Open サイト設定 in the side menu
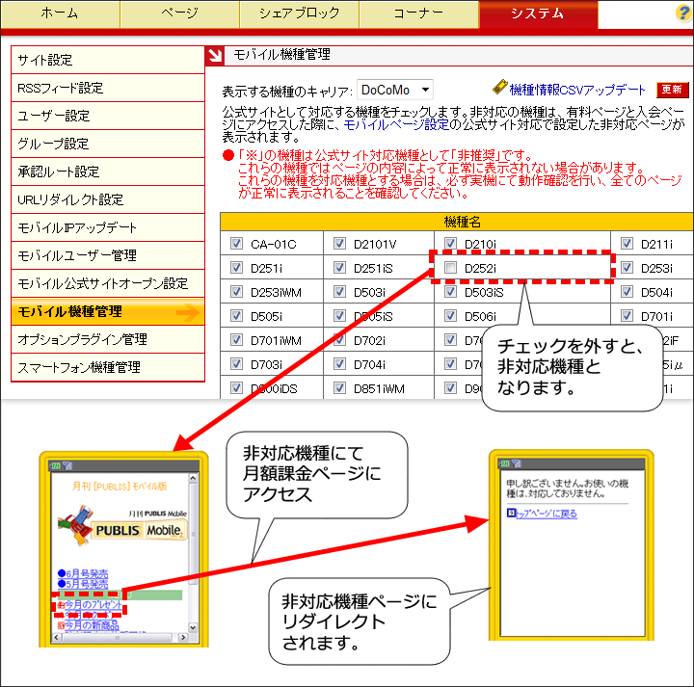Viewport: 694px width, 687px height. [108, 60]
